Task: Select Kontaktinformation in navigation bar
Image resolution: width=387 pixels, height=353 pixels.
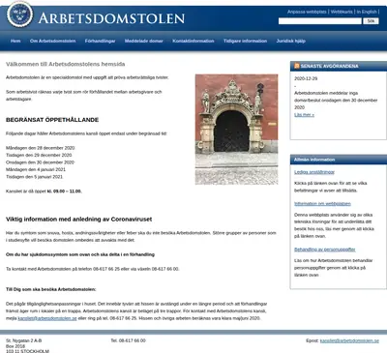Action: 193,41
